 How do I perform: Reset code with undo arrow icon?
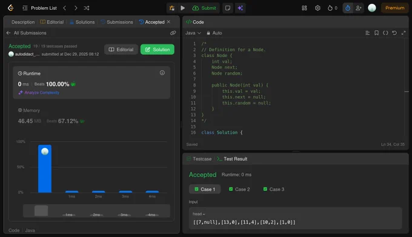394,33
